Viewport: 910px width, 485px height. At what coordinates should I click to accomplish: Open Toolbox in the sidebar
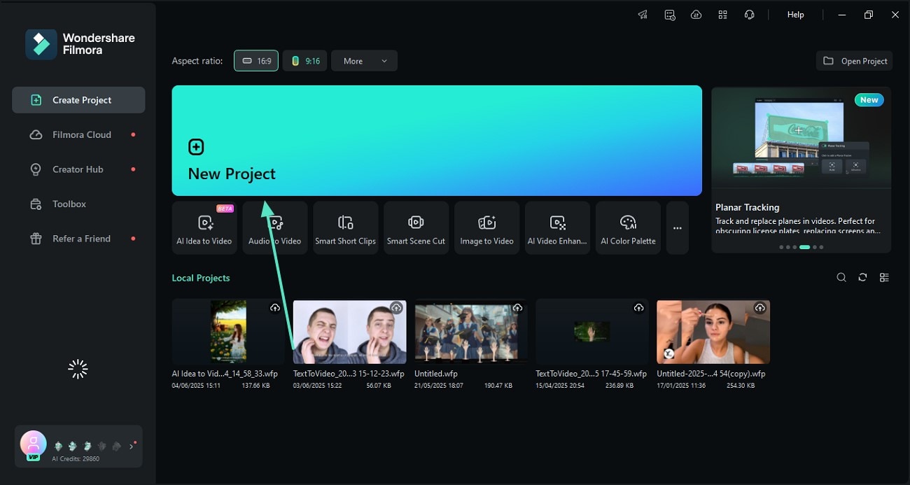point(78,204)
